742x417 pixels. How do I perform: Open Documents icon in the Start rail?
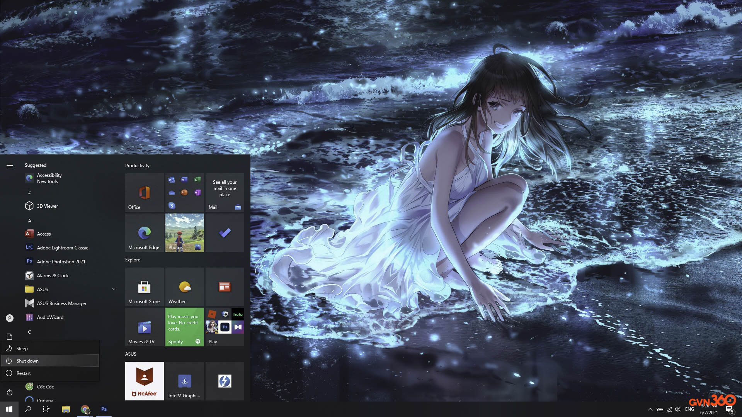[x=10, y=337]
